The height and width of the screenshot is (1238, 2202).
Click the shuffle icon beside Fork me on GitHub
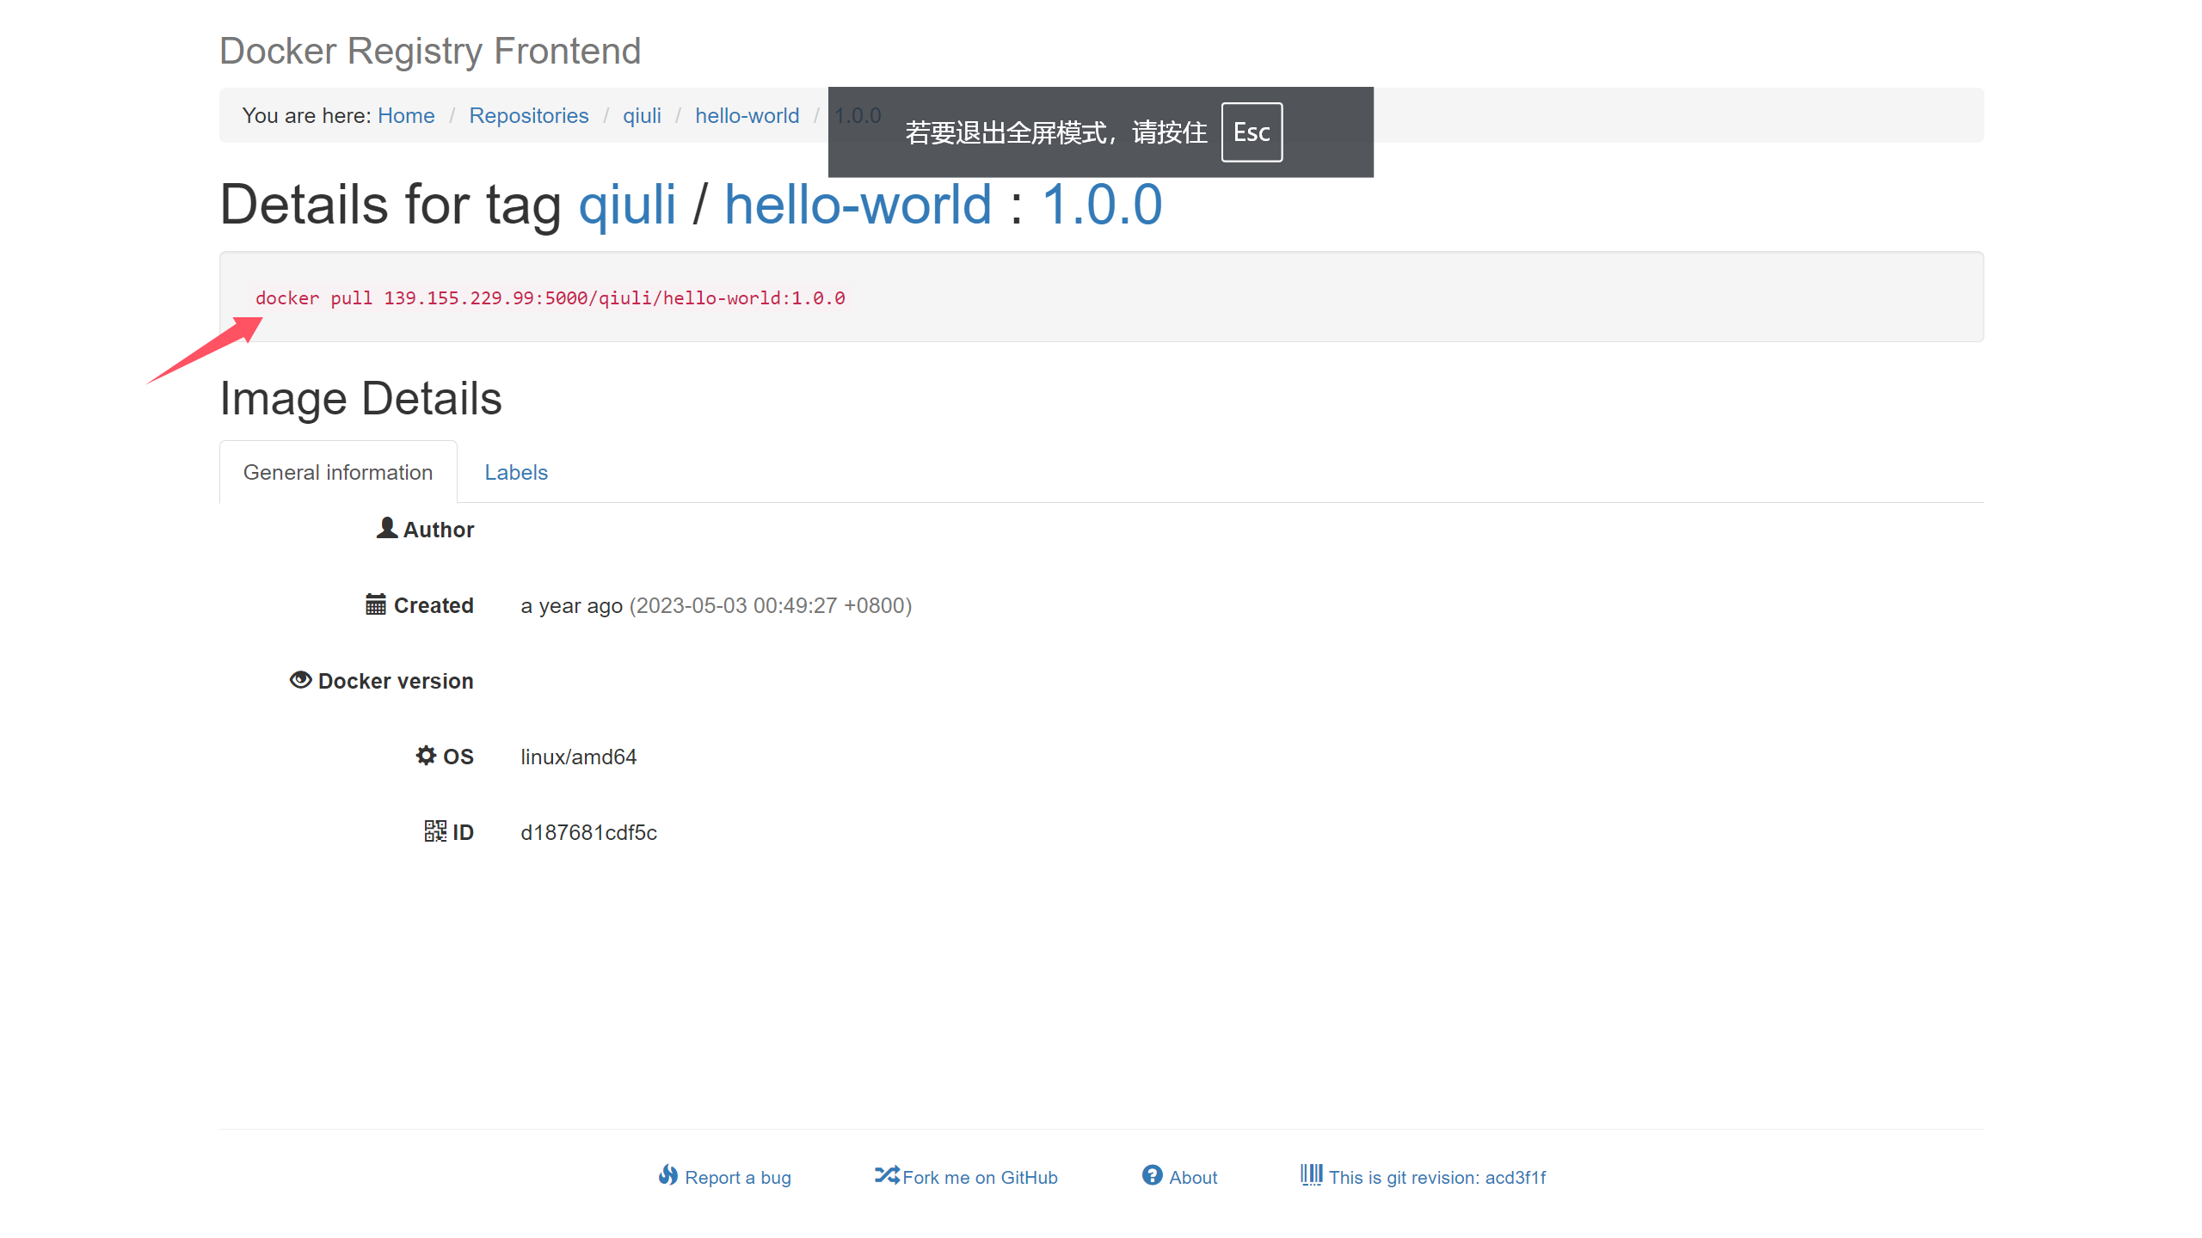click(x=887, y=1175)
